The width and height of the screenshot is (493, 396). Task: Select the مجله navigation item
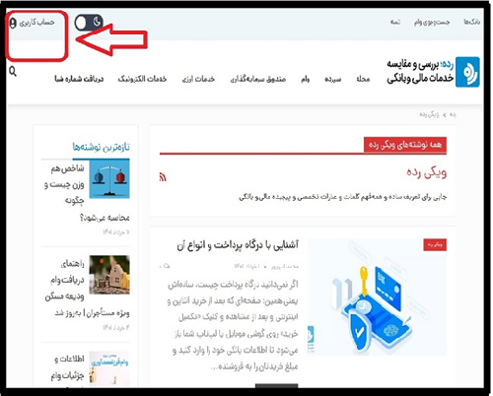tap(363, 79)
